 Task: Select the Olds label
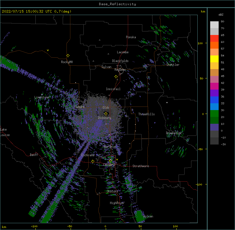tap(106, 108)
